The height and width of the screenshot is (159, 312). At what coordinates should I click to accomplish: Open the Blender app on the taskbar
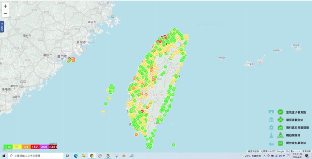click(x=124, y=156)
